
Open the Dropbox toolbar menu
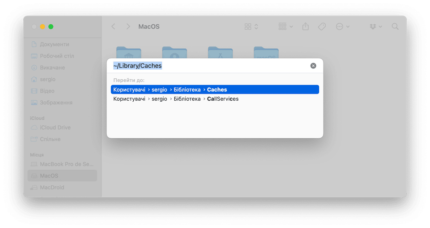tap(376, 26)
